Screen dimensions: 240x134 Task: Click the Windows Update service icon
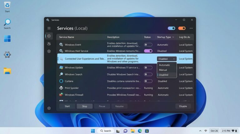tap(61, 67)
